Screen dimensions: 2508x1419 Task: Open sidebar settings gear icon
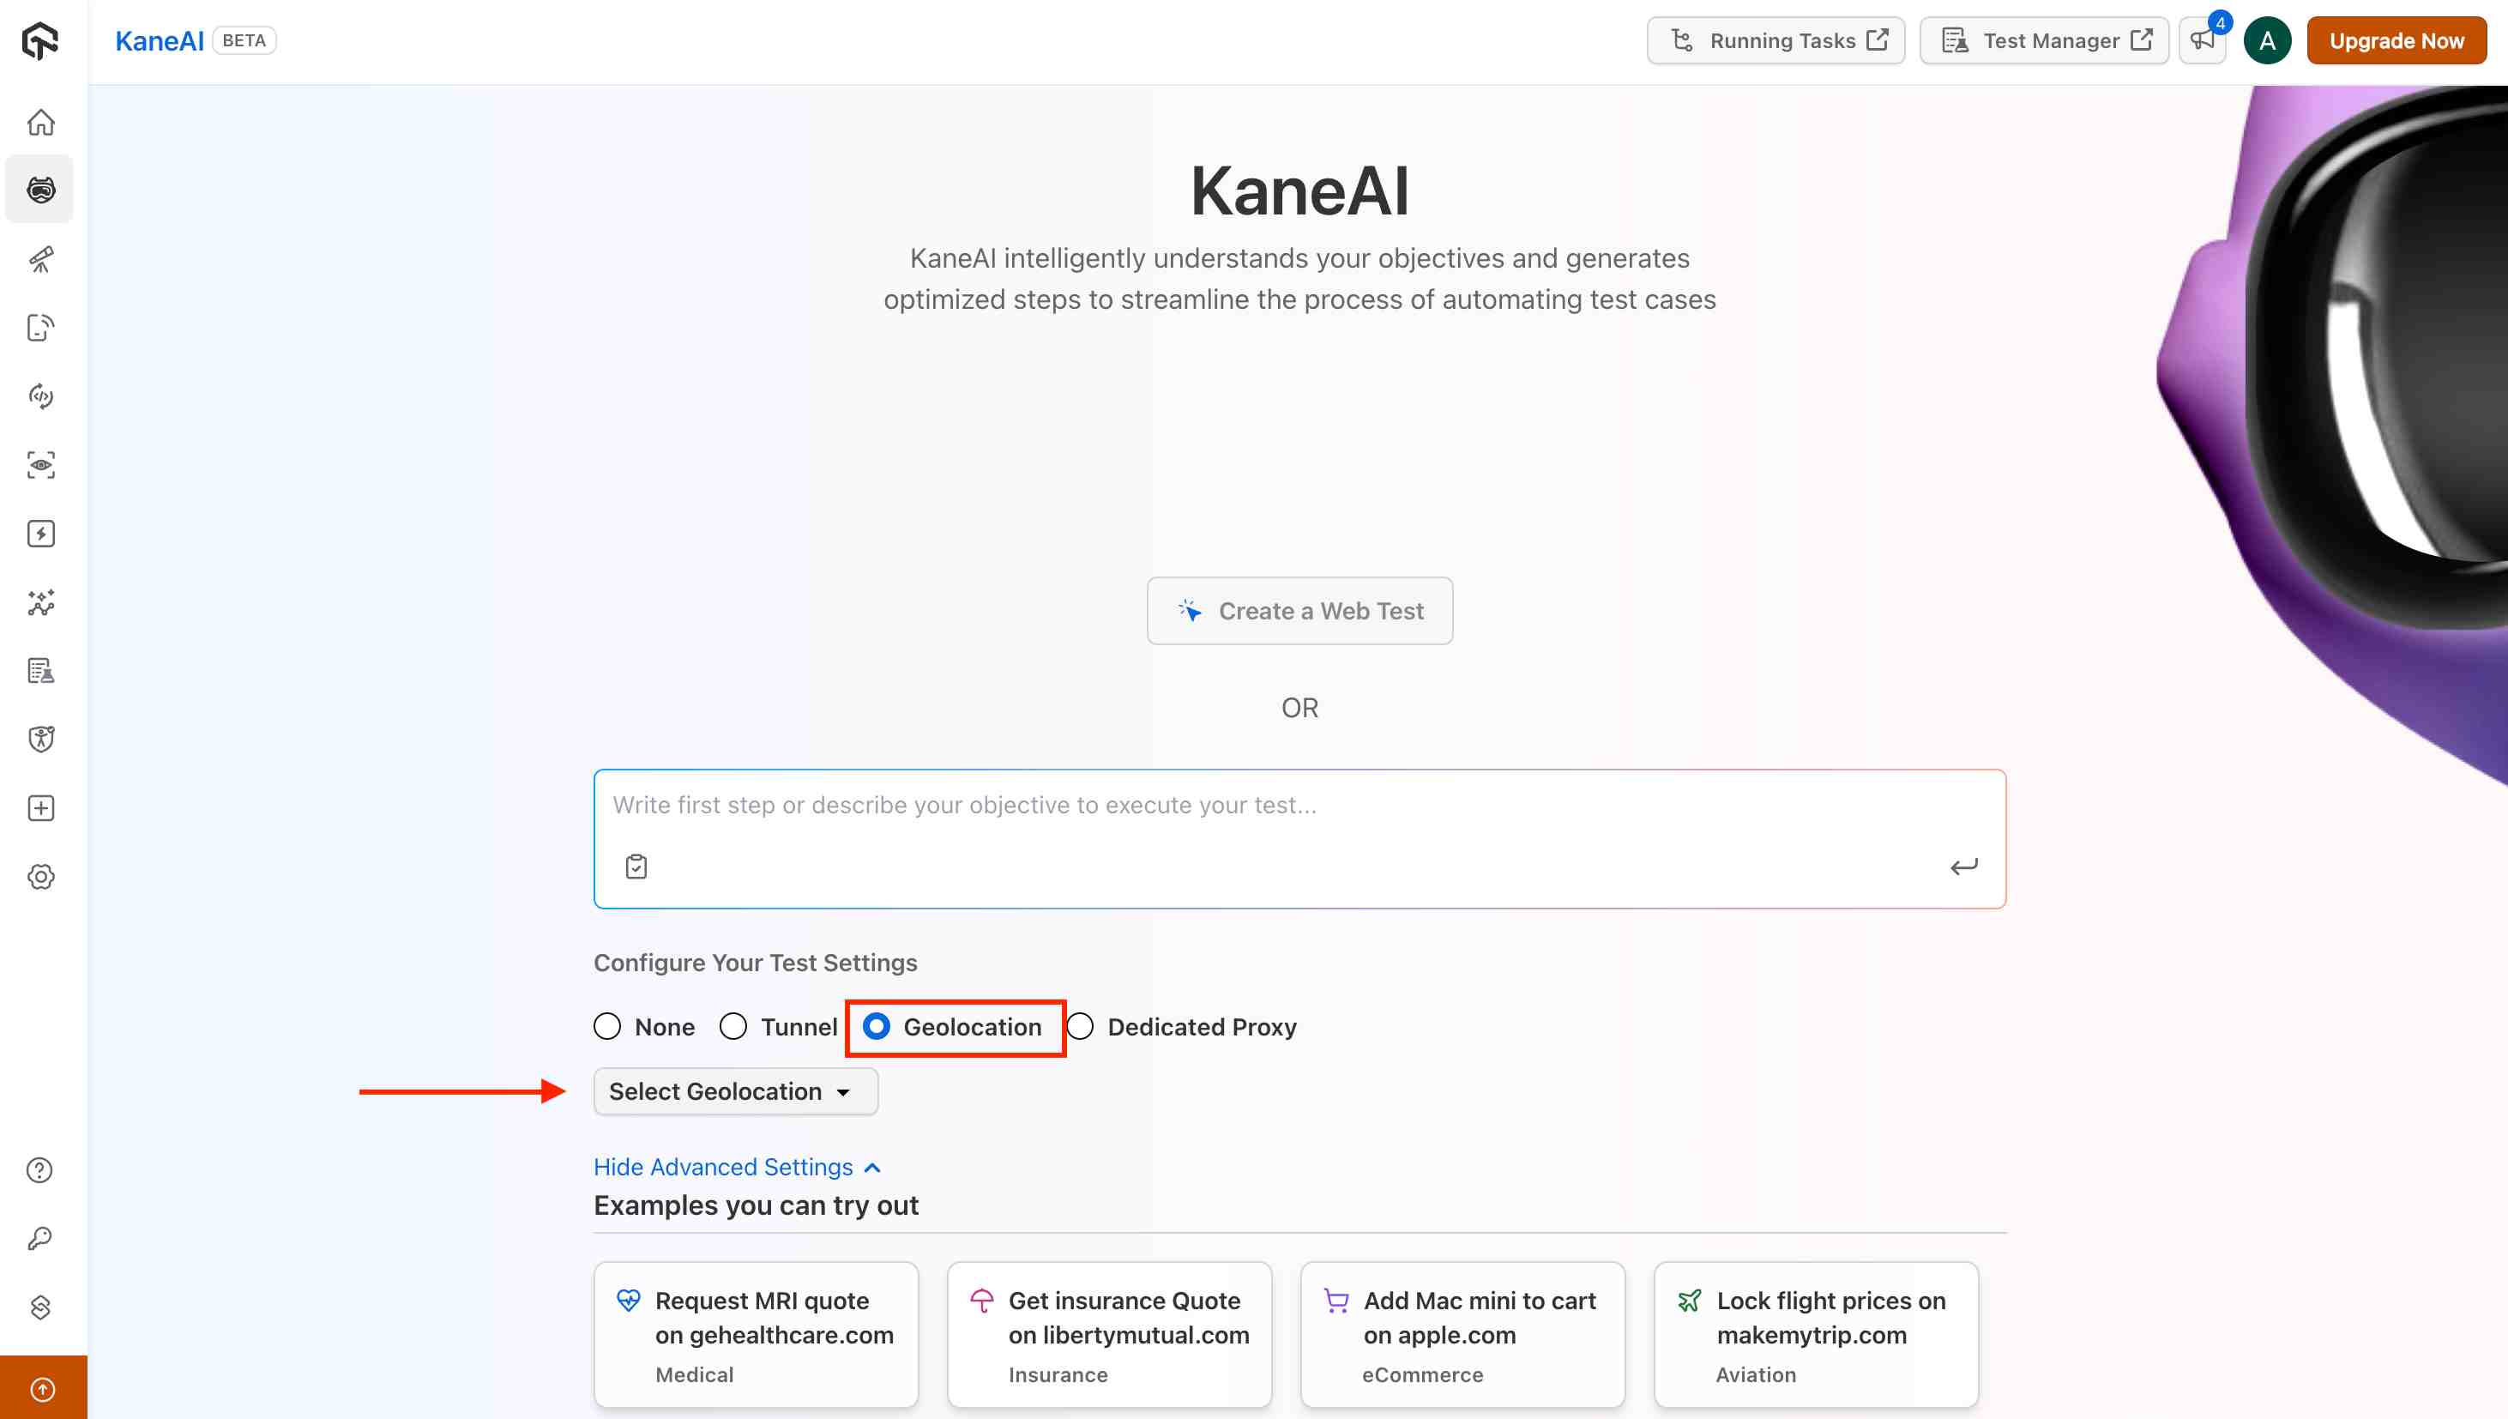coord(41,877)
